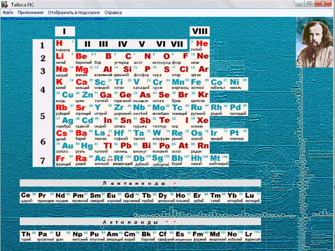The width and height of the screenshot is (335, 251).
Task: Select the lanthanum La element
Action: 104,135
